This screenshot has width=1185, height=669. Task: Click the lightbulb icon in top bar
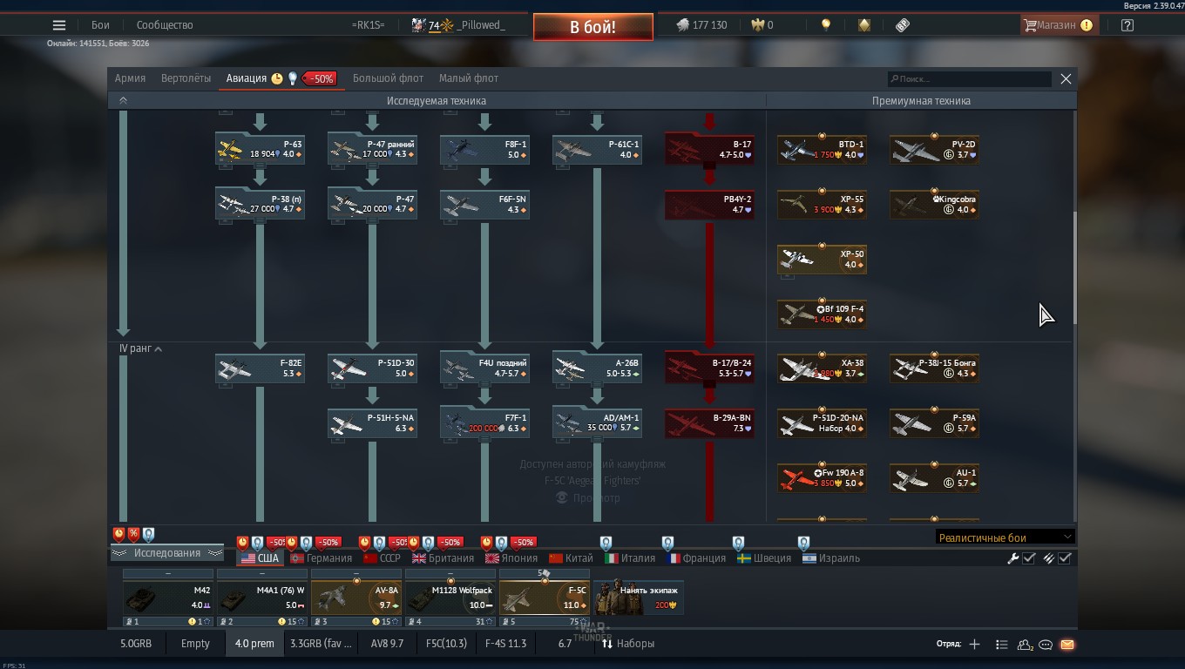point(826,25)
